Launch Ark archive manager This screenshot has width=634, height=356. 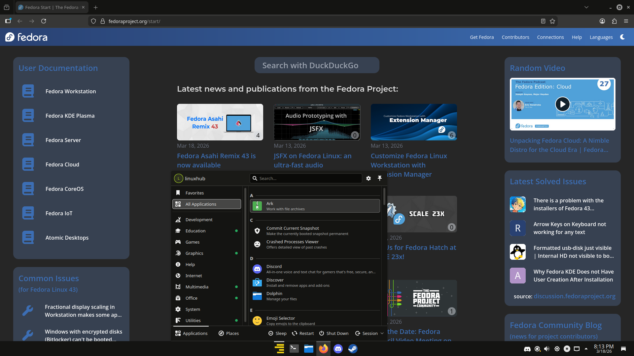point(315,206)
